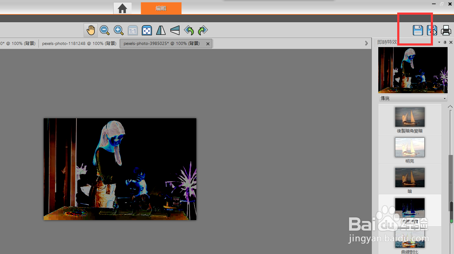Select the Hand pan tool
The image size is (454, 254).
pyautogui.click(x=91, y=30)
